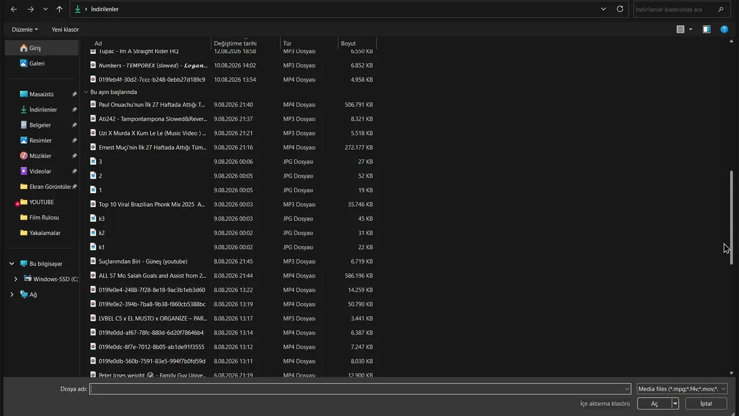
Task: Select the JPG file icon named 1
Action: [x=93, y=190]
